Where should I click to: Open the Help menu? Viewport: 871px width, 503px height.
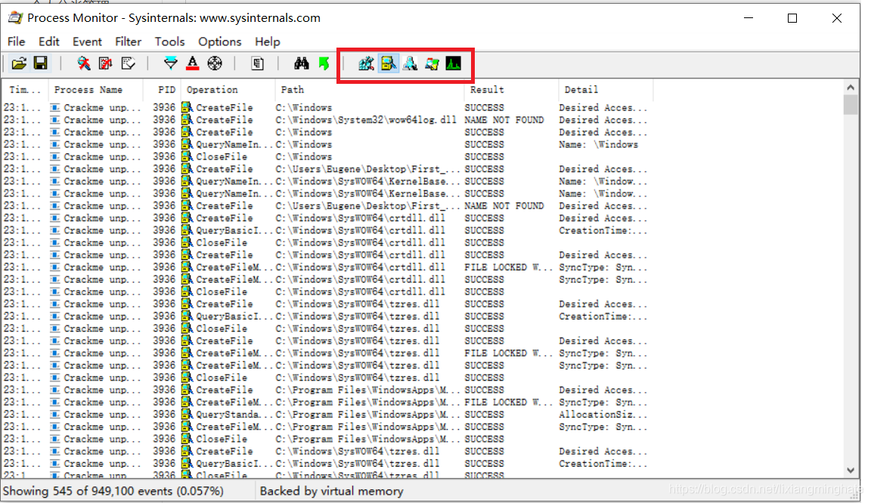click(x=267, y=42)
